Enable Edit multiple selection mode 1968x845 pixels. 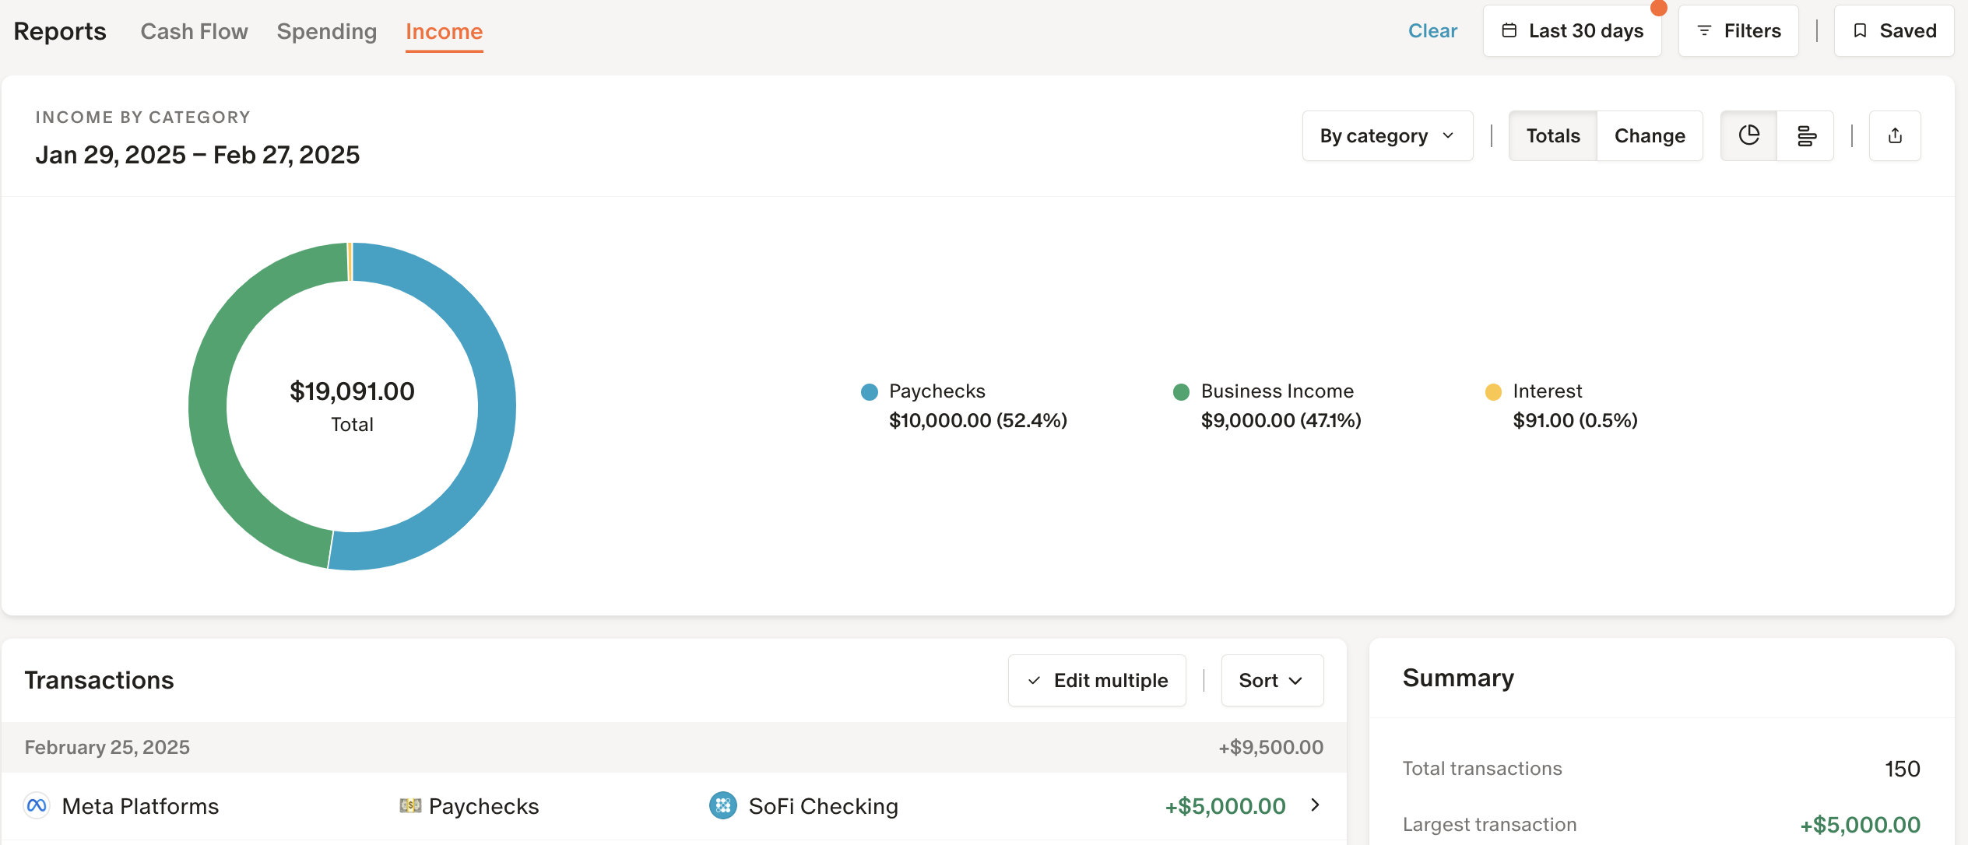pos(1097,680)
